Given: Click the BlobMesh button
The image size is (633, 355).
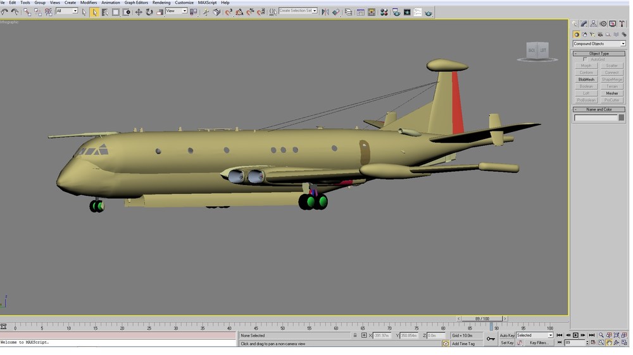Looking at the screenshot, I should (x=586, y=80).
